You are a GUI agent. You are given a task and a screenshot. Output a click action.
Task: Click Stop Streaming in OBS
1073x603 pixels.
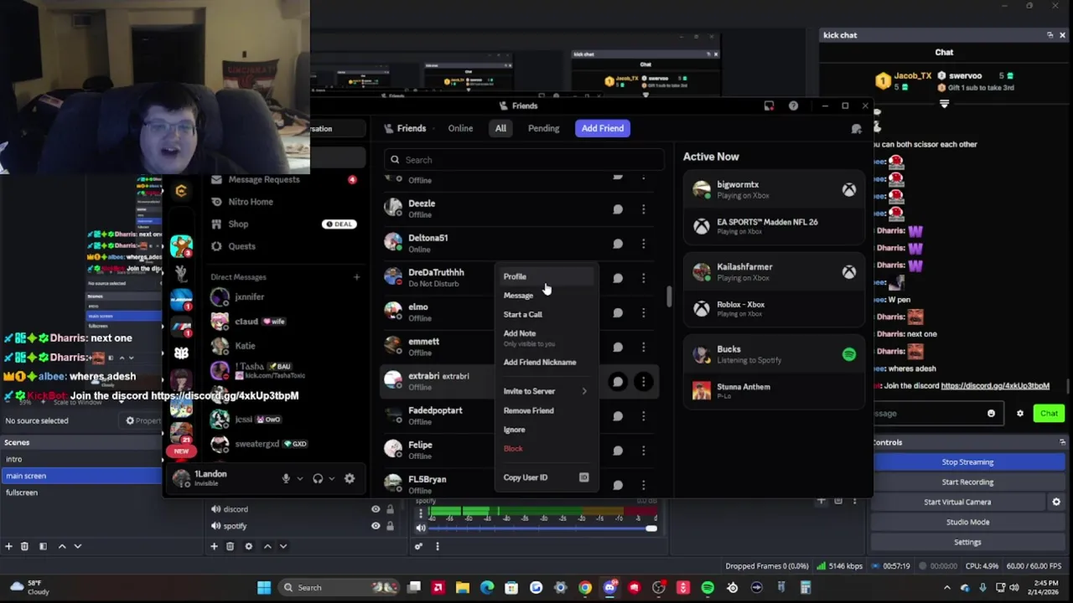click(967, 461)
